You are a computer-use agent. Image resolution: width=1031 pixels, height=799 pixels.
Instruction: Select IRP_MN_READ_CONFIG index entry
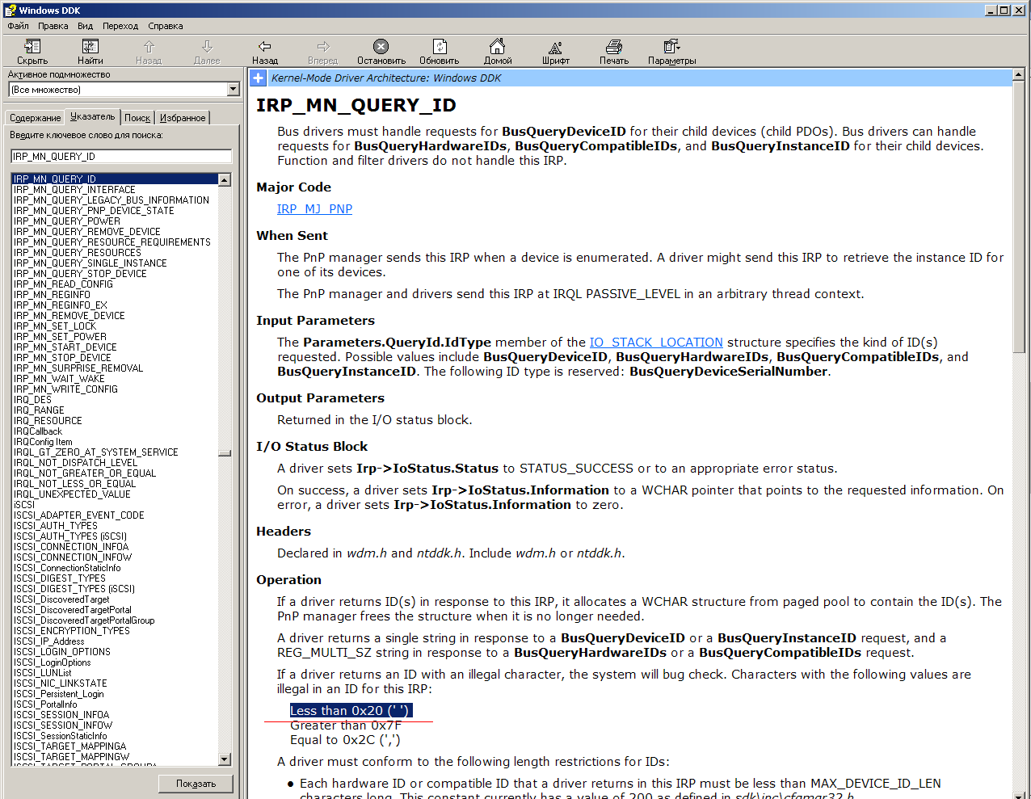(x=63, y=284)
